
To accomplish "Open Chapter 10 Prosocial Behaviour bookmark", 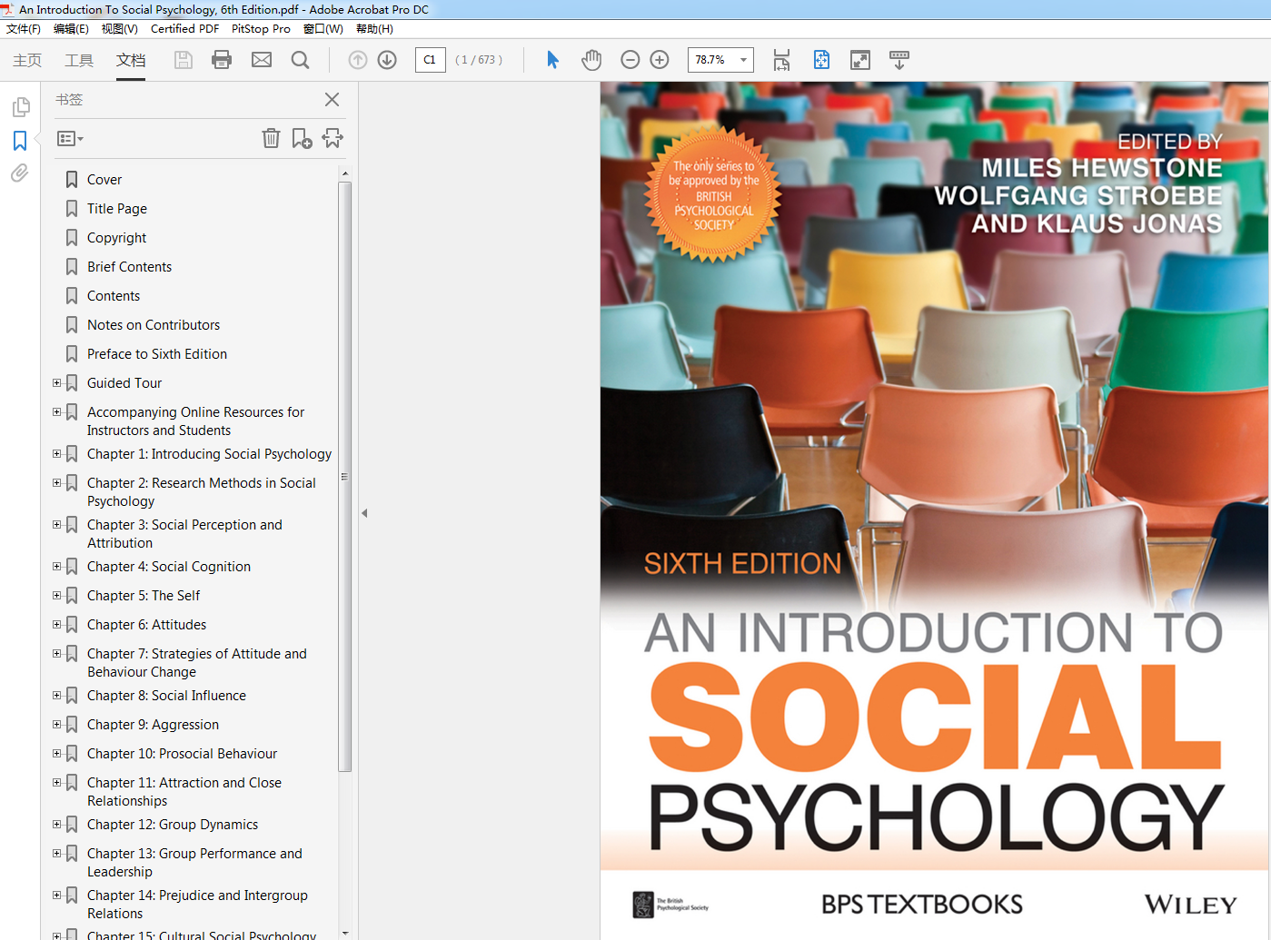I will (183, 754).
